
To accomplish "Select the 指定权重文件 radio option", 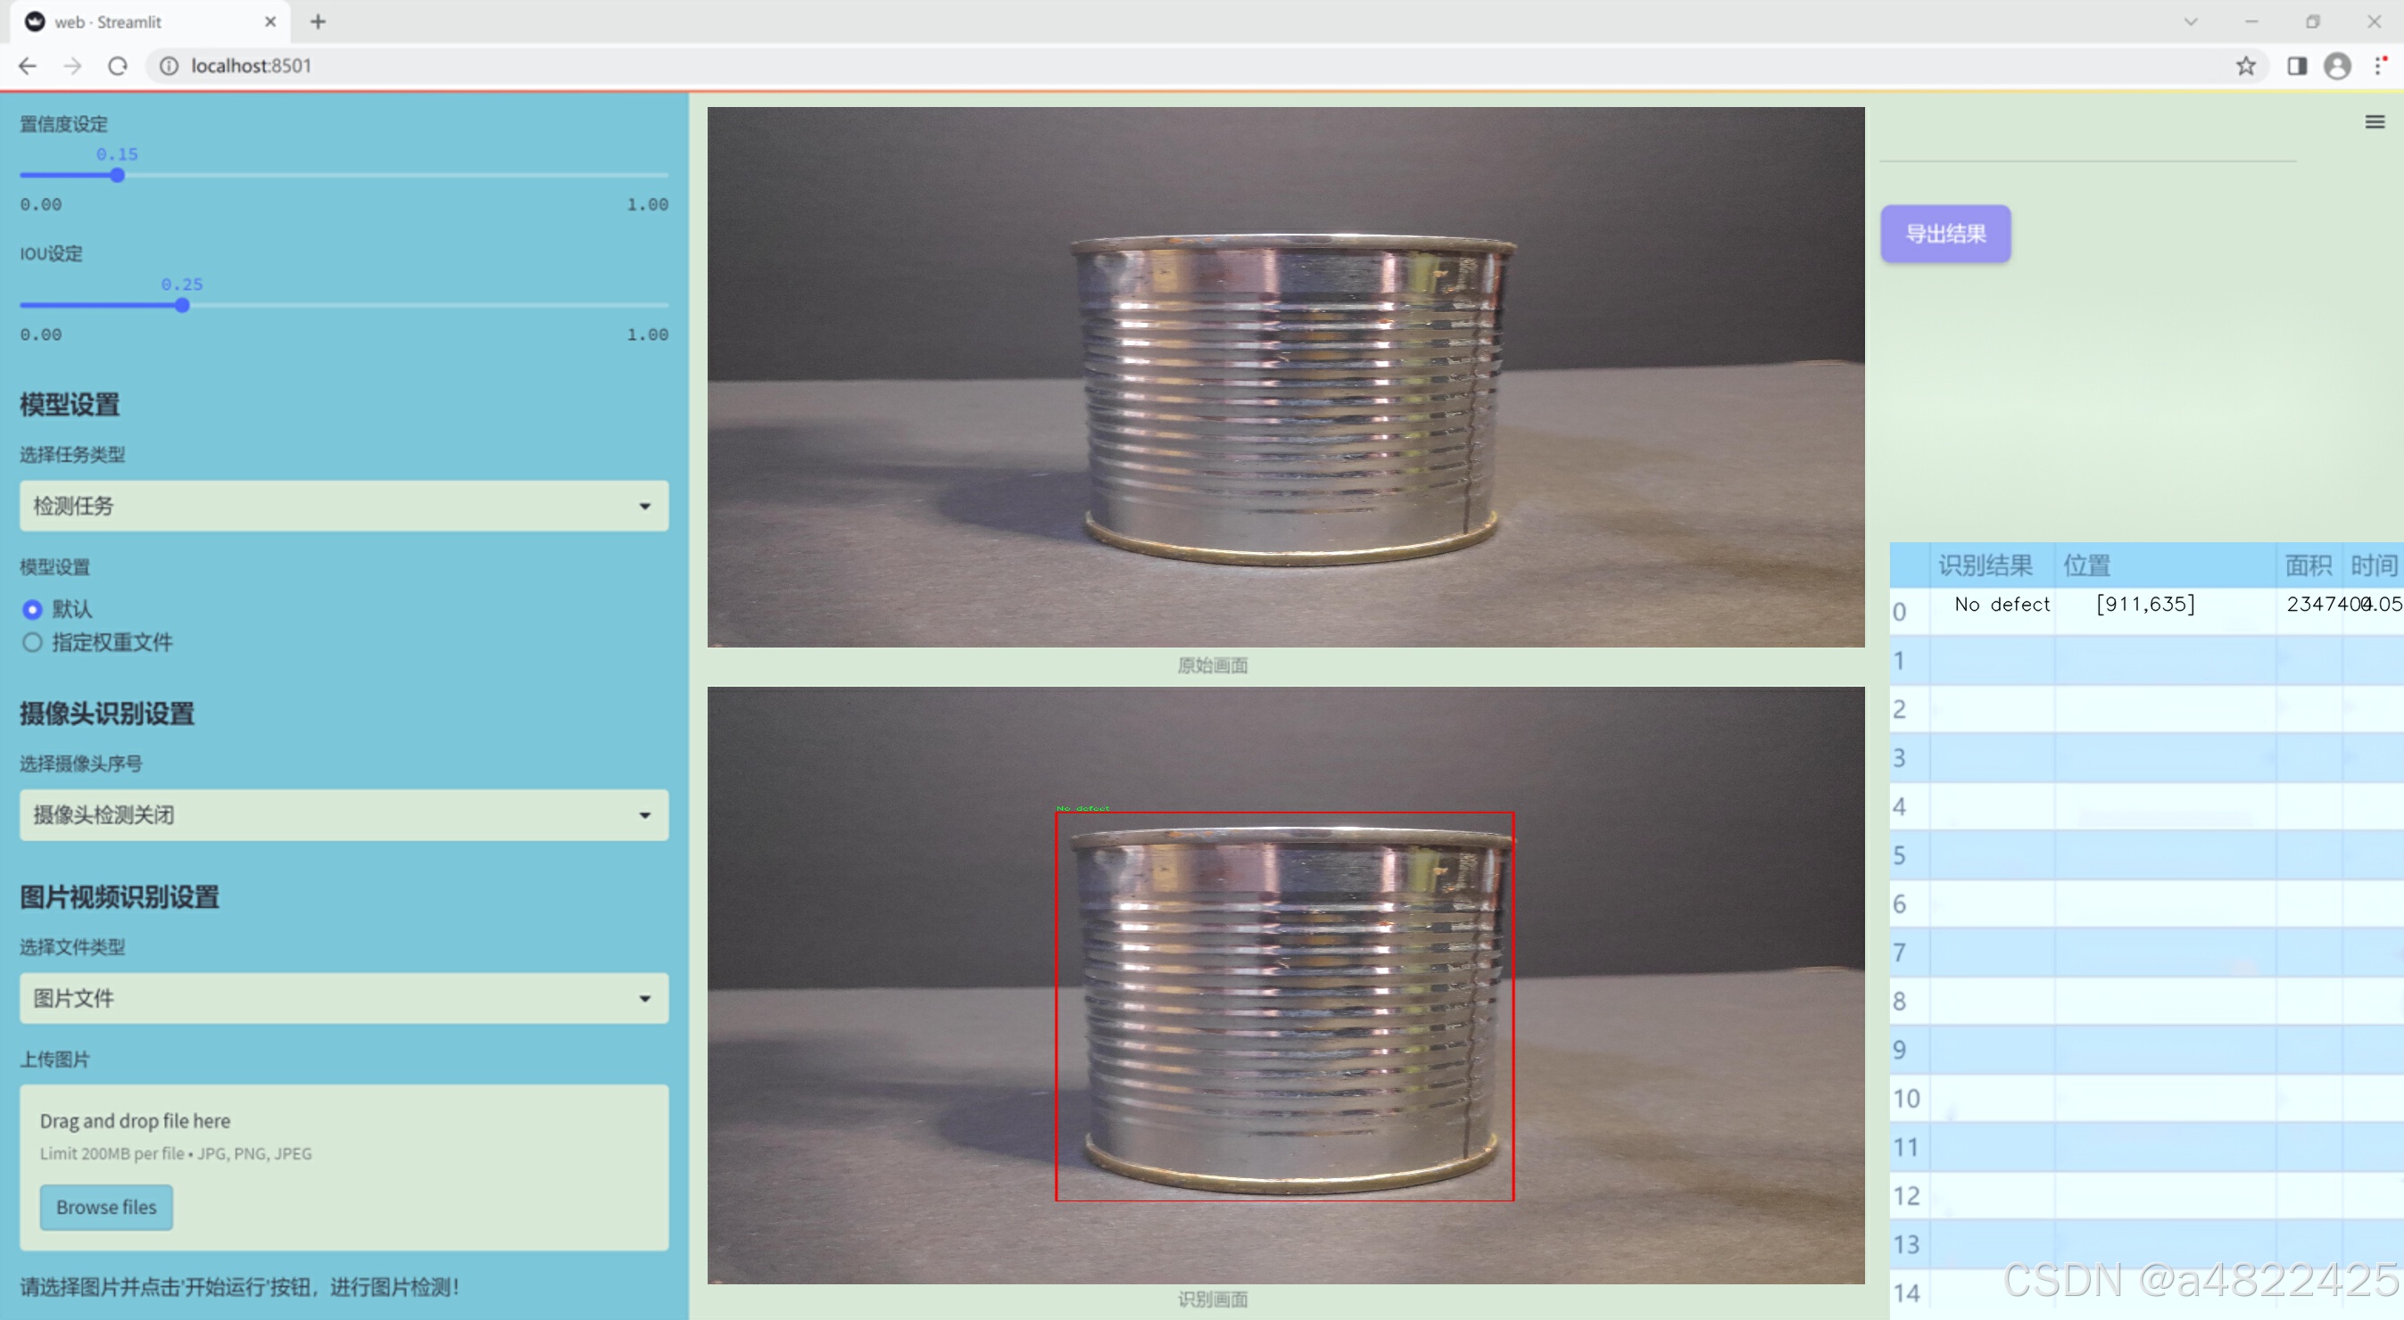I will coord(33,642).
